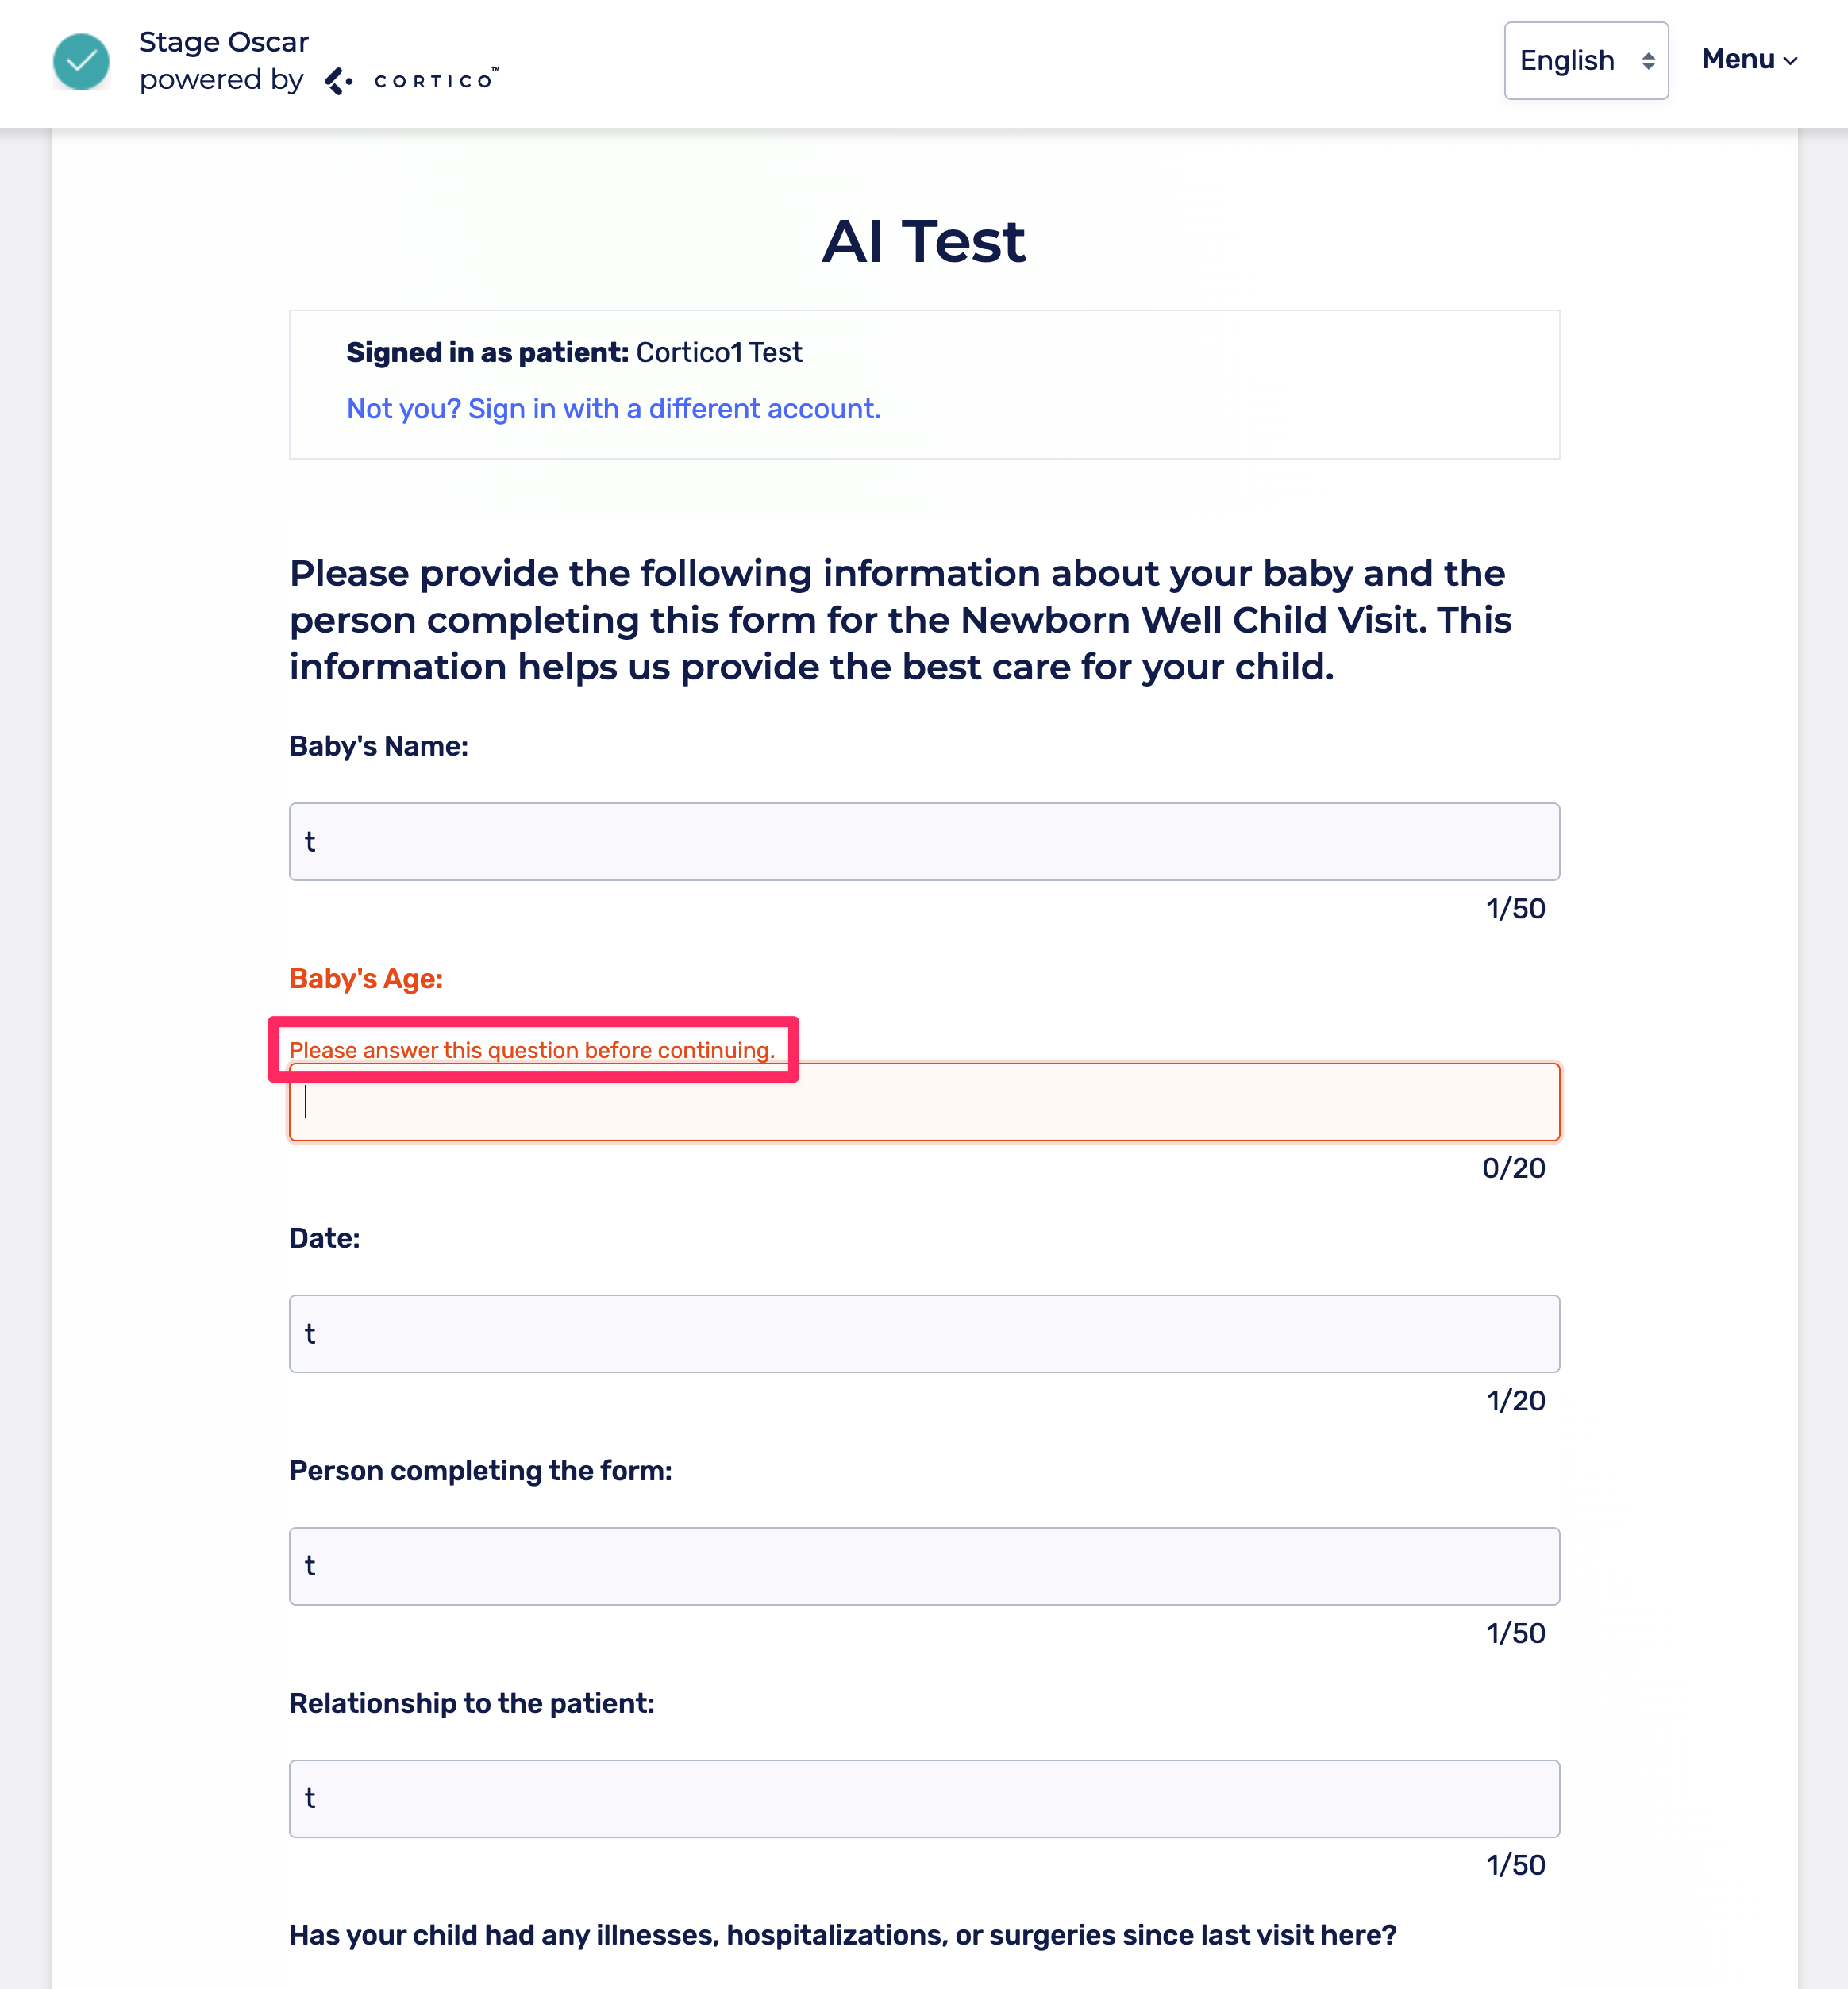Select the Date input field
This screenshot has width=1848, height=1989.
[923, 1333]
